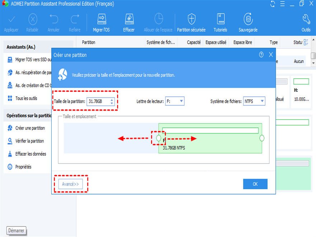This screenshot has height=237, width=316.
Task: Click the Rétablir toolbar icon
Action: click(x=33, y=19)
